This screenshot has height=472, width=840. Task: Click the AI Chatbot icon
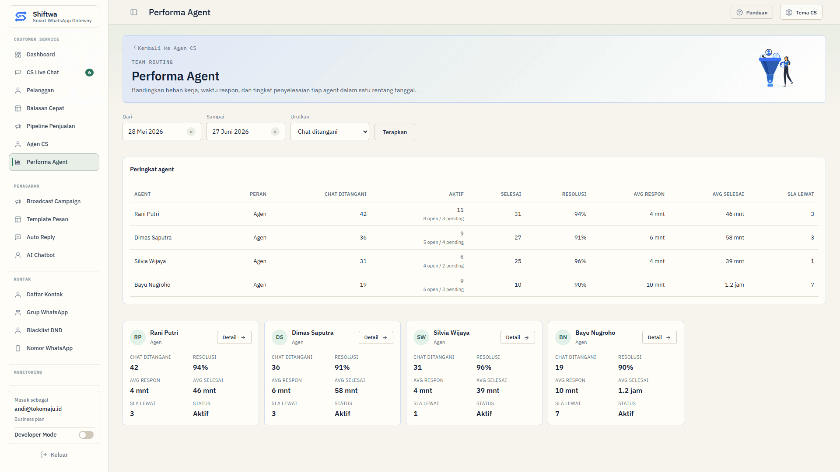click(x=18, y=255)
